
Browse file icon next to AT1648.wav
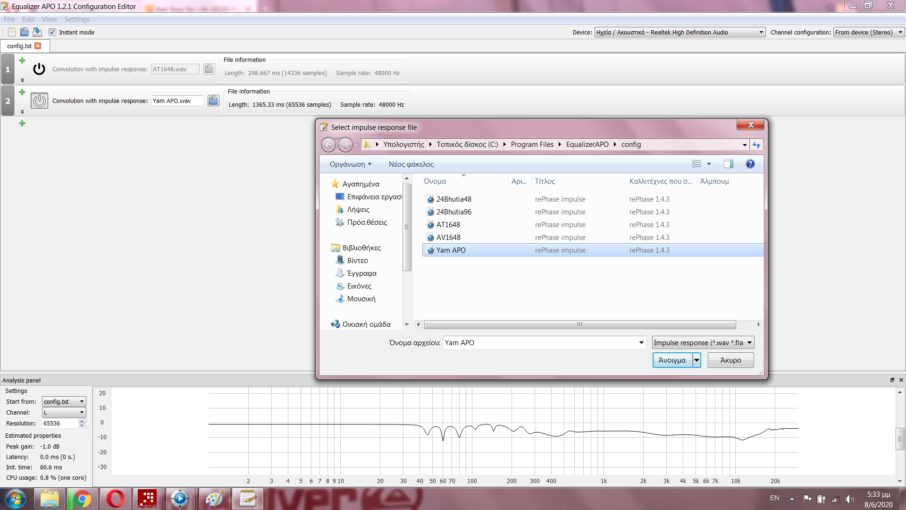pyautogui.click(x=209, y=69)
